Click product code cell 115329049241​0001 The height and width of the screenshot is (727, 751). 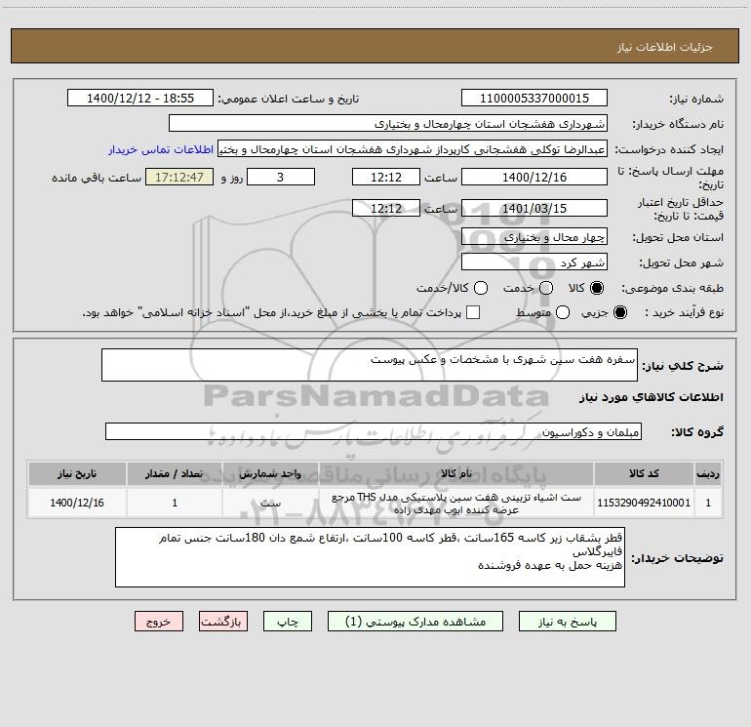644,503
